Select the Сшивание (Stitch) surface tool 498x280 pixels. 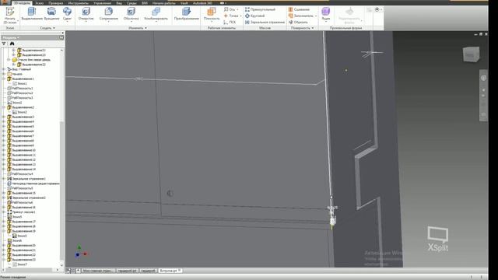299,9
